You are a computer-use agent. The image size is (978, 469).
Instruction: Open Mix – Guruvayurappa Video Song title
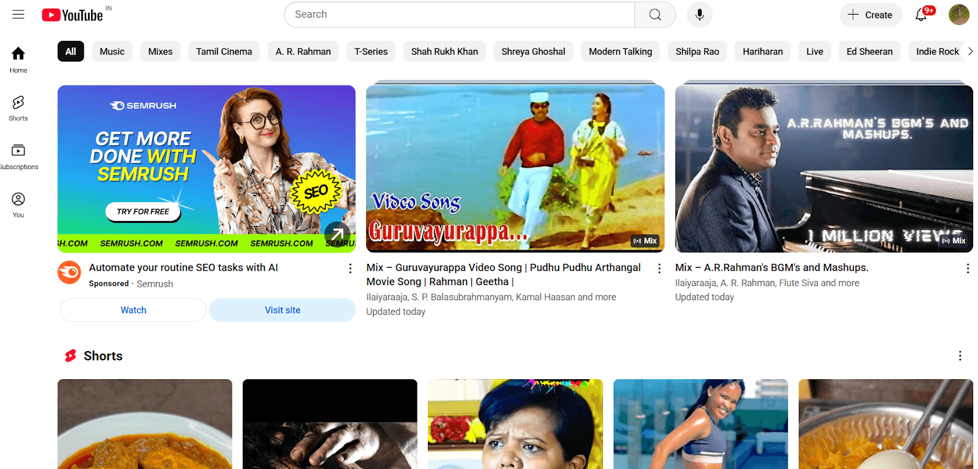coord(504,275)
